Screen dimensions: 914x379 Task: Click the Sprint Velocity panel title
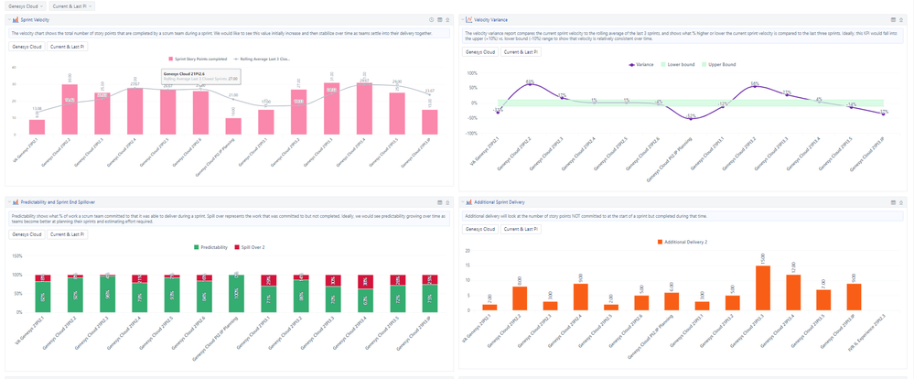click(x=35, y=20)
